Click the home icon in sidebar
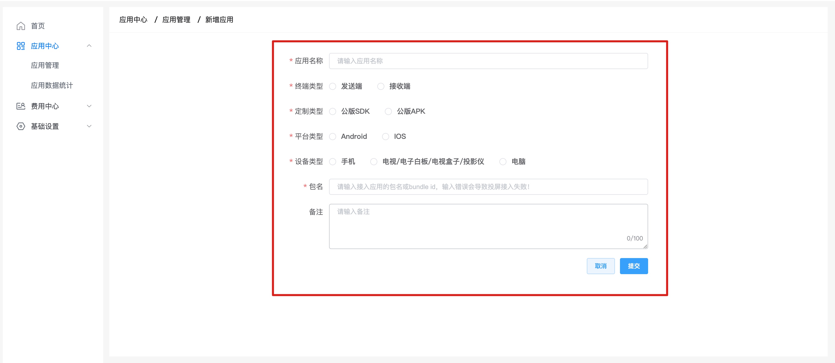The image size is (835, 363). [x=21, y=26]
